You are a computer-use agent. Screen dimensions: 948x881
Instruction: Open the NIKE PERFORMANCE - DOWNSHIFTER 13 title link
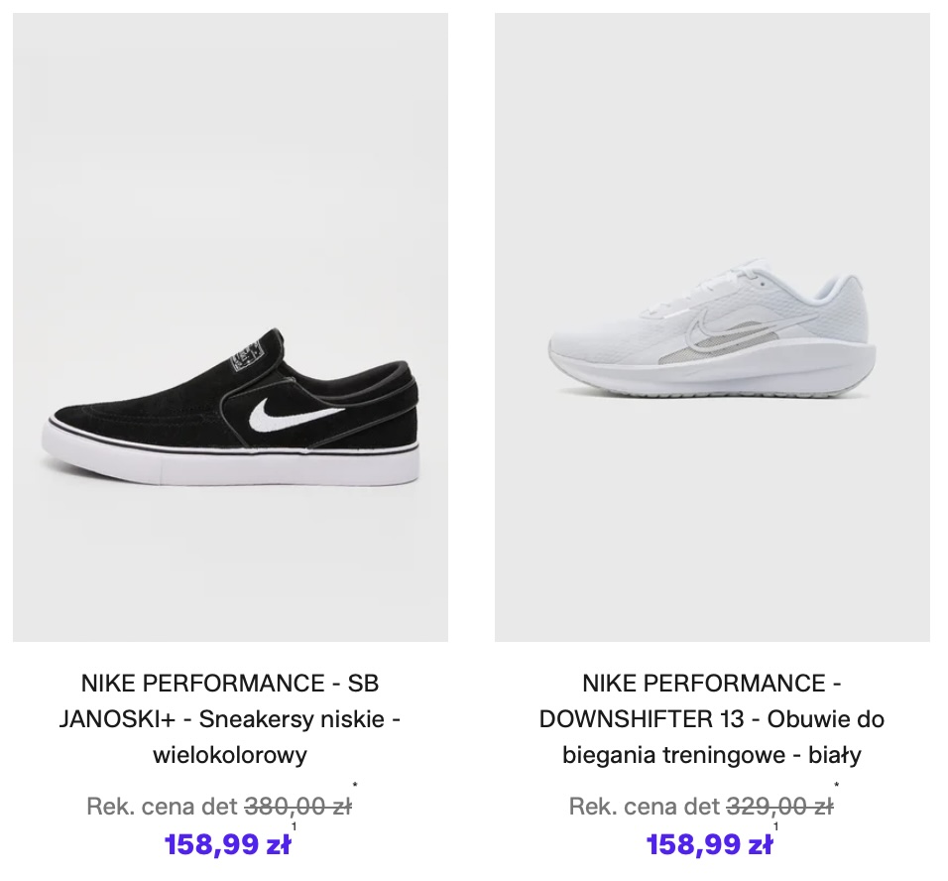click(712, 684)
